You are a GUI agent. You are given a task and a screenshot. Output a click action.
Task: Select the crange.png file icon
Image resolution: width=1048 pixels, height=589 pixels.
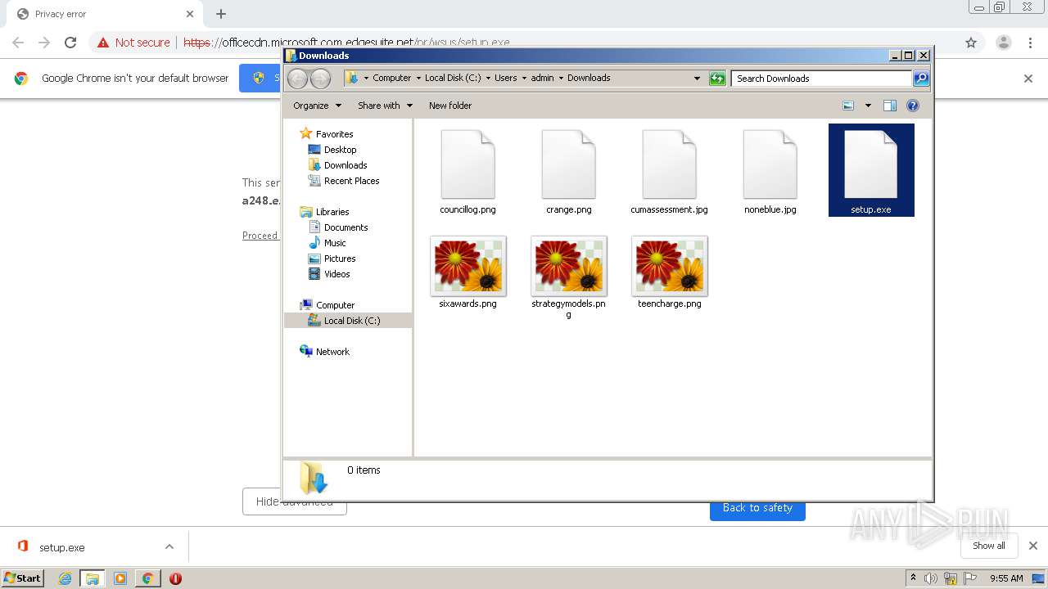(568, 164)
